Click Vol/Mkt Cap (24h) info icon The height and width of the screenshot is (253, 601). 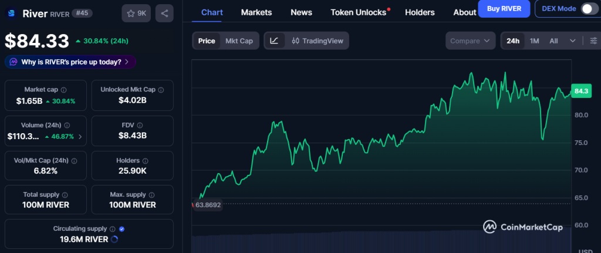pos(75,161)
